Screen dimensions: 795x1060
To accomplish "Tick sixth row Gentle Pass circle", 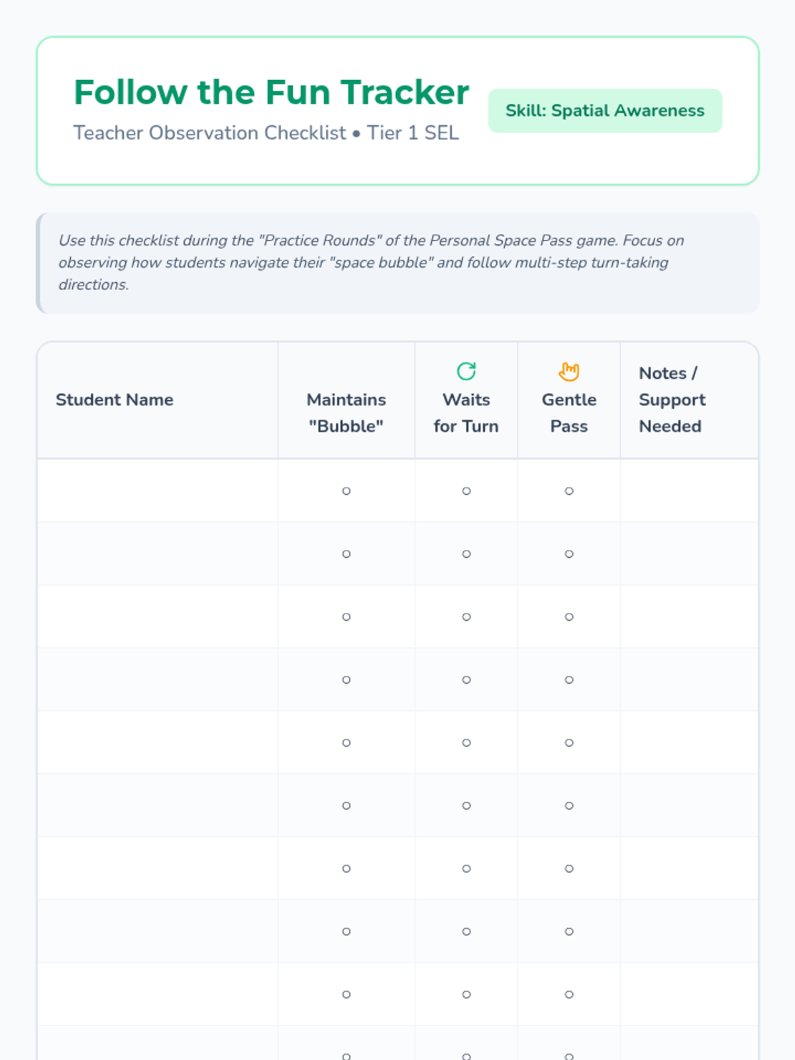I will (x=569, y=806).
